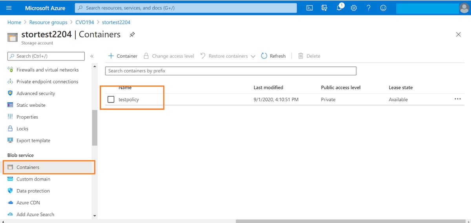
Task: Open directory and subscription filter icon
Action: click(x=324, y=8)
